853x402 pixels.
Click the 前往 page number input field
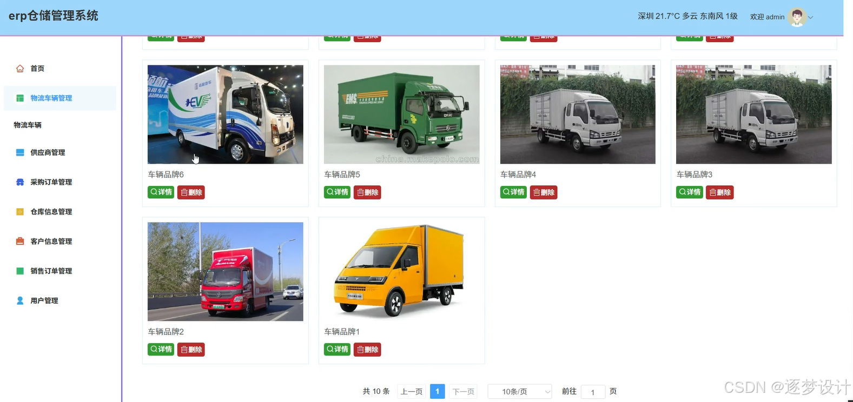click(593, 392)
